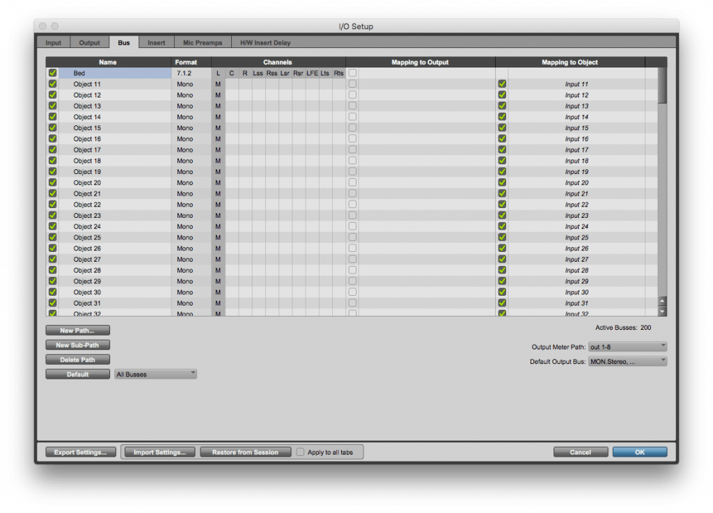Select the Object 22 bus name
Image resolution: width=713 pixels, height=513 pixels.
point(87,205)
